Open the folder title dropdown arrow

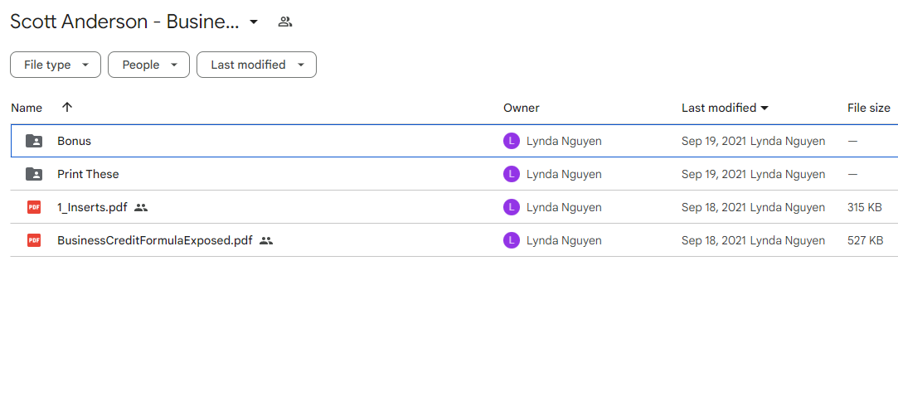click(x=254, y=22)
